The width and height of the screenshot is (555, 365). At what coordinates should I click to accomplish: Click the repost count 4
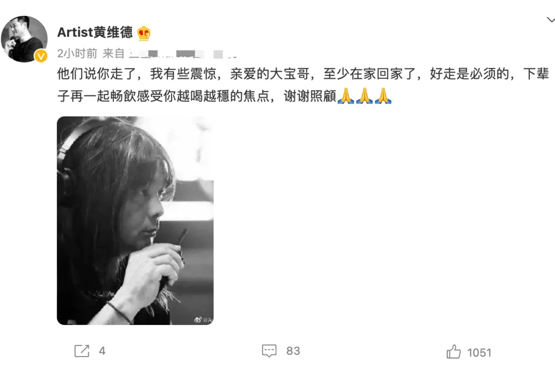coord(102,351)
